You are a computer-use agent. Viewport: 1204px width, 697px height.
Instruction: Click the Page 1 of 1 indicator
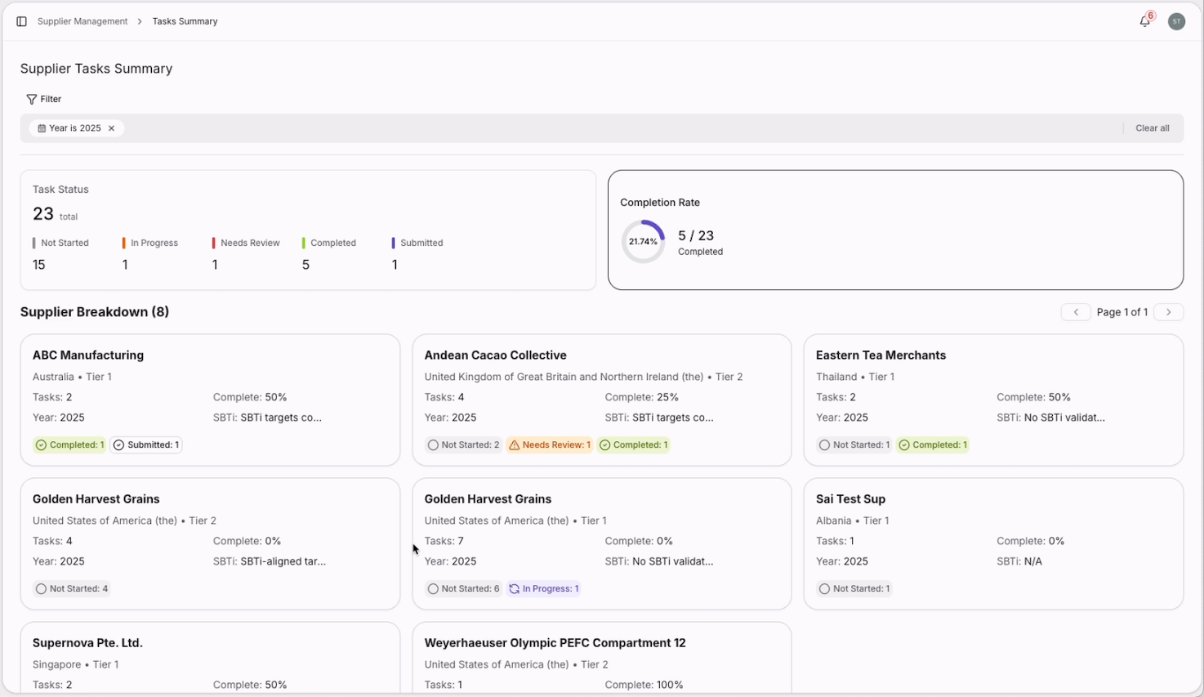click(x=1122, y=312)
